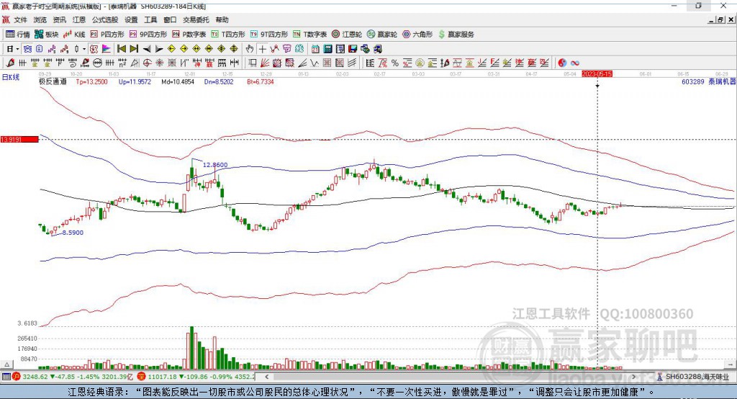Open the 板块 sectors view

pos(47,35)
